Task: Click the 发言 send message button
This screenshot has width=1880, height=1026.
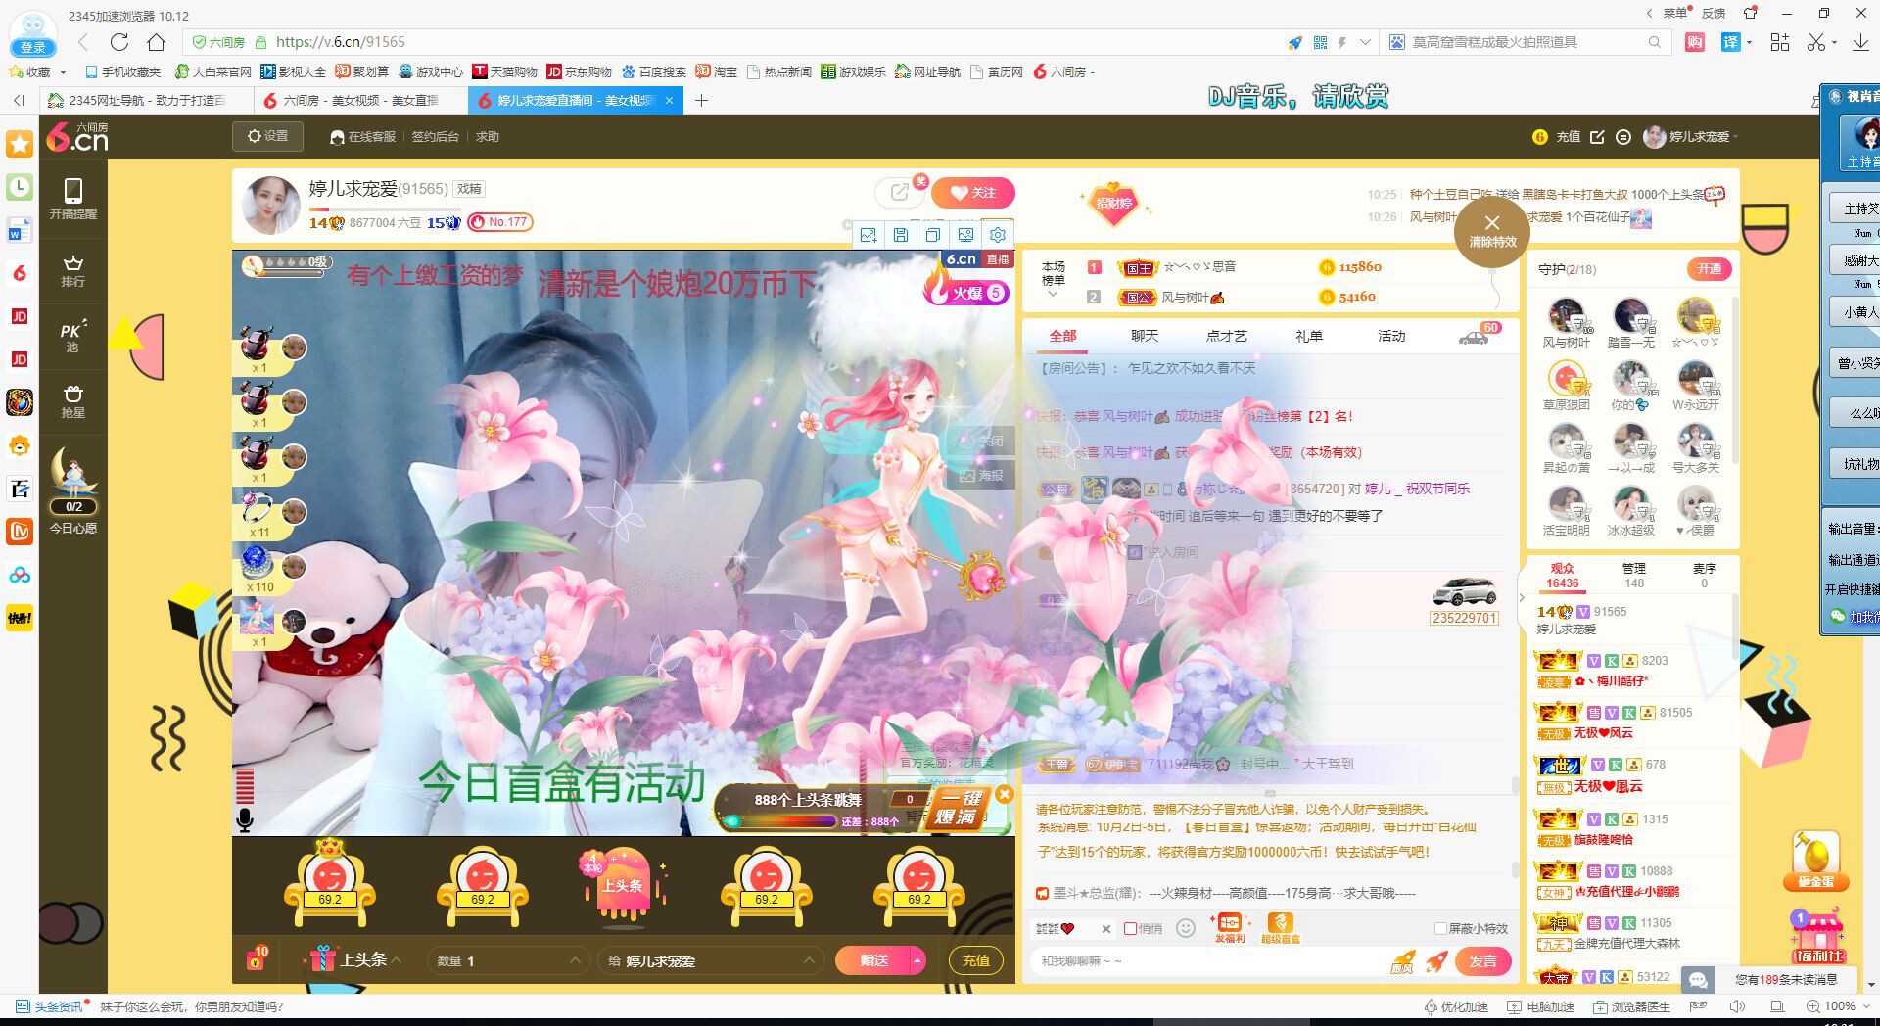Action: click(1482, 961)
